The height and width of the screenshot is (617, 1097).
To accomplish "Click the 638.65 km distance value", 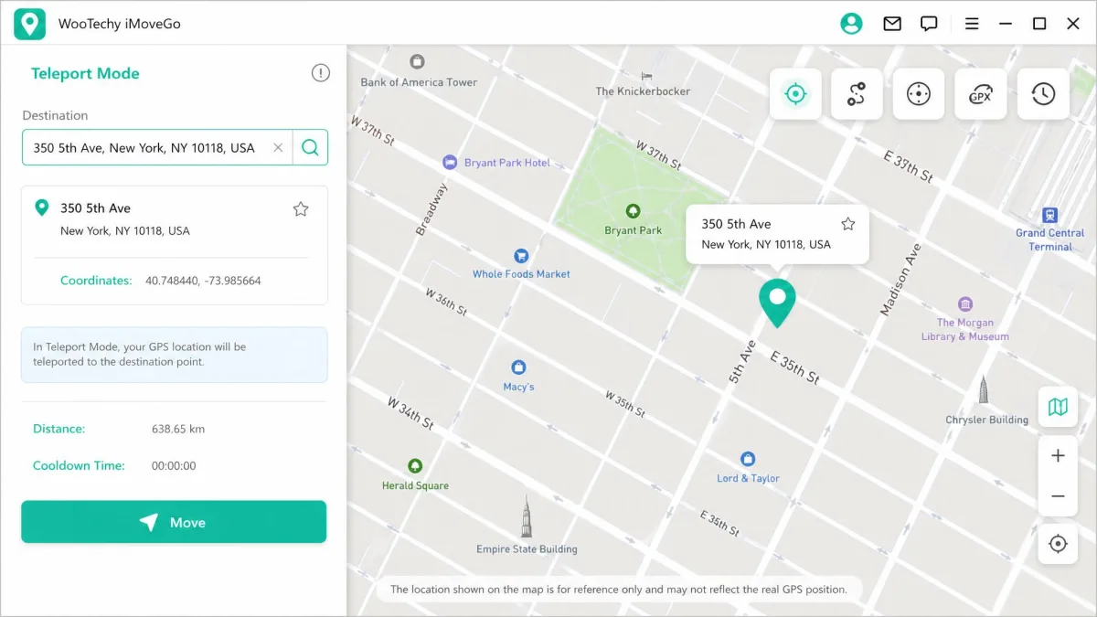I will (x=177, y=429).
